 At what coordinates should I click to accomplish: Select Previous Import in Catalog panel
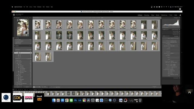(23, 44)
